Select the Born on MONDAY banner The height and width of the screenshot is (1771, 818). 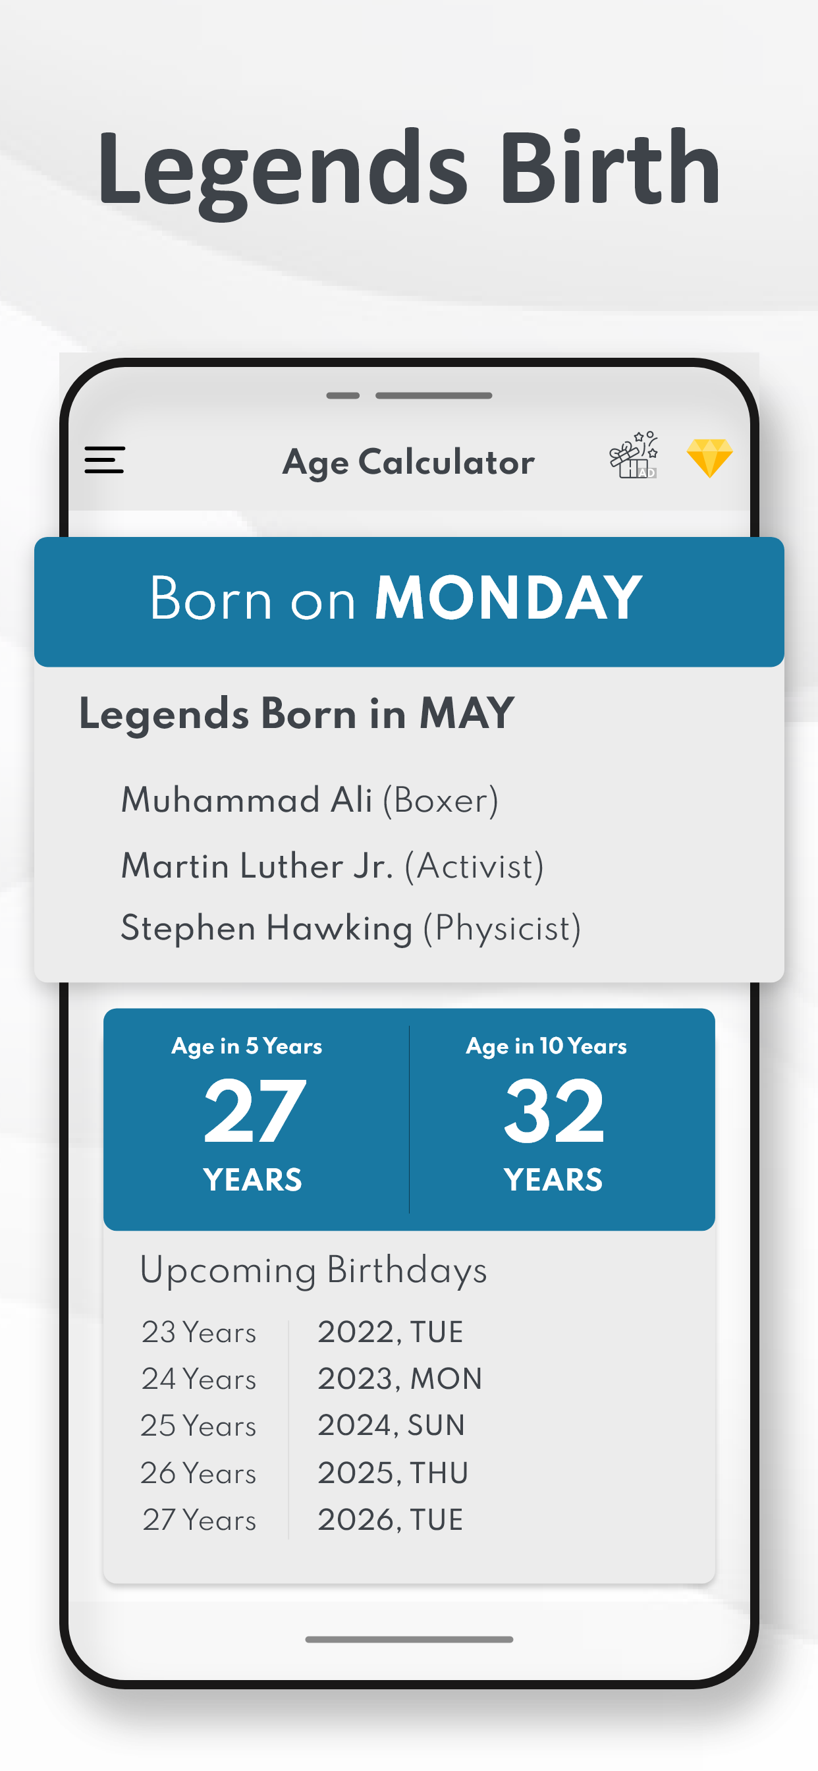point(409,602)
